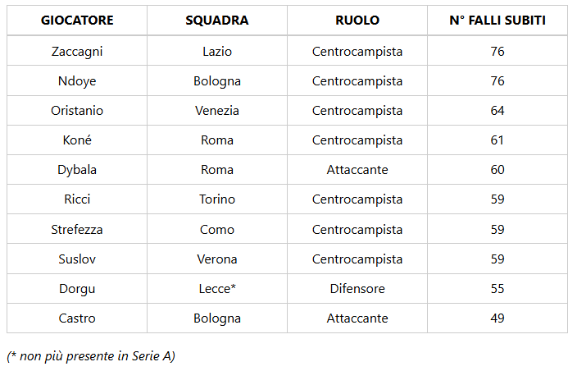Image resolution: width=577 pixels, height=371 pixels.
Task: Click the Venezia team cell
Action: pyautogui.click(x=217, y=111)
